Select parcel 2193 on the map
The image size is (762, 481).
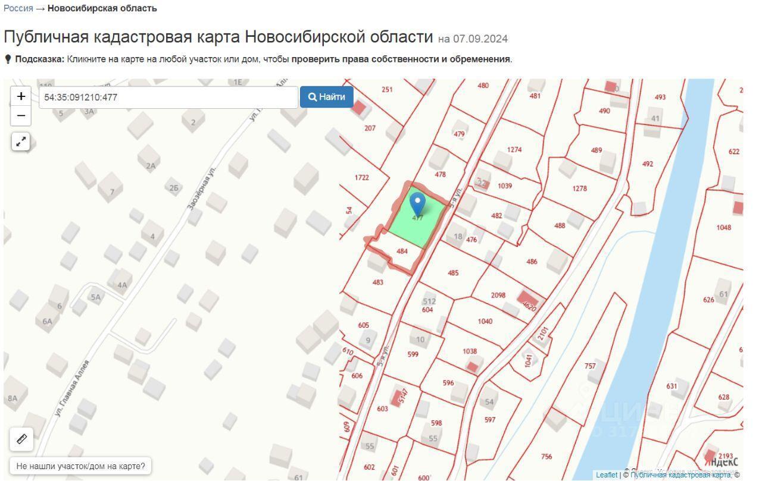point(725,457)
